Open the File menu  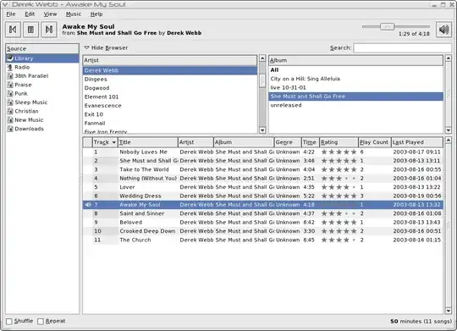coord(11,14)
